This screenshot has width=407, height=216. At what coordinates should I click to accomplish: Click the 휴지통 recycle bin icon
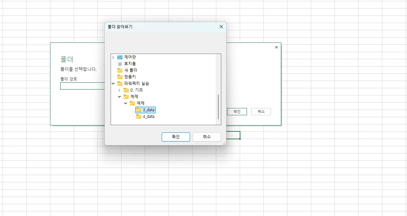(120, 64)
